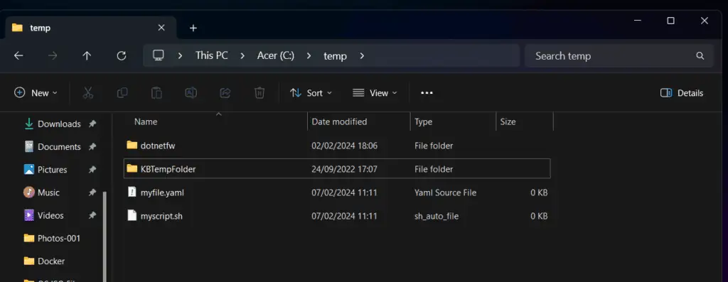Screen dimensions: 728x282
Task: Expand chevron before This PC breadcrumb
Action: 180,55
